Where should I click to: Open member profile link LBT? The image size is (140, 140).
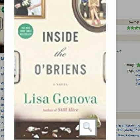pos(120,130)
